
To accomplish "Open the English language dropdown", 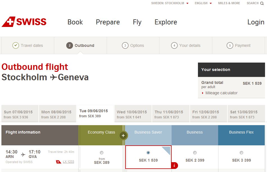I will 203,3.
